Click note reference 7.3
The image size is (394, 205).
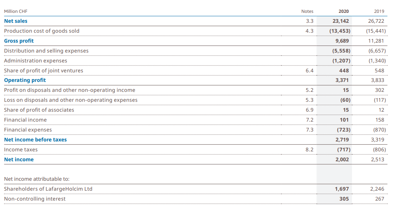(310, 130)
